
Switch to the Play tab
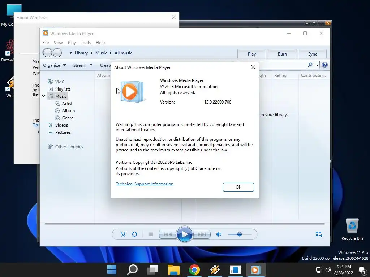click(251, 54)
